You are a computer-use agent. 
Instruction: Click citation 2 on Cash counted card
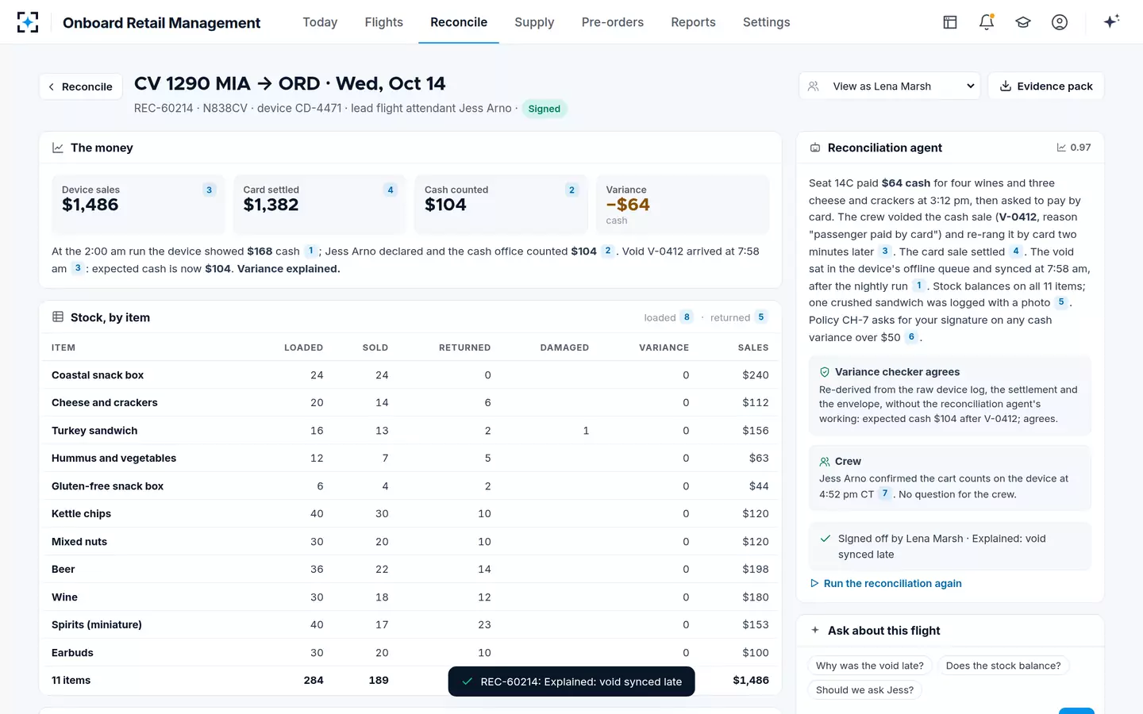point(571,190)
